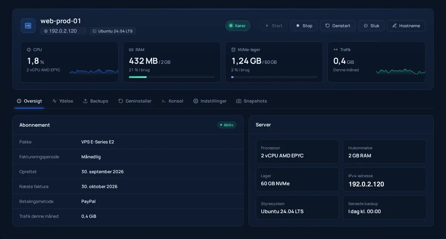Click the Hukommelse 2 GB RAM tile

385,152
